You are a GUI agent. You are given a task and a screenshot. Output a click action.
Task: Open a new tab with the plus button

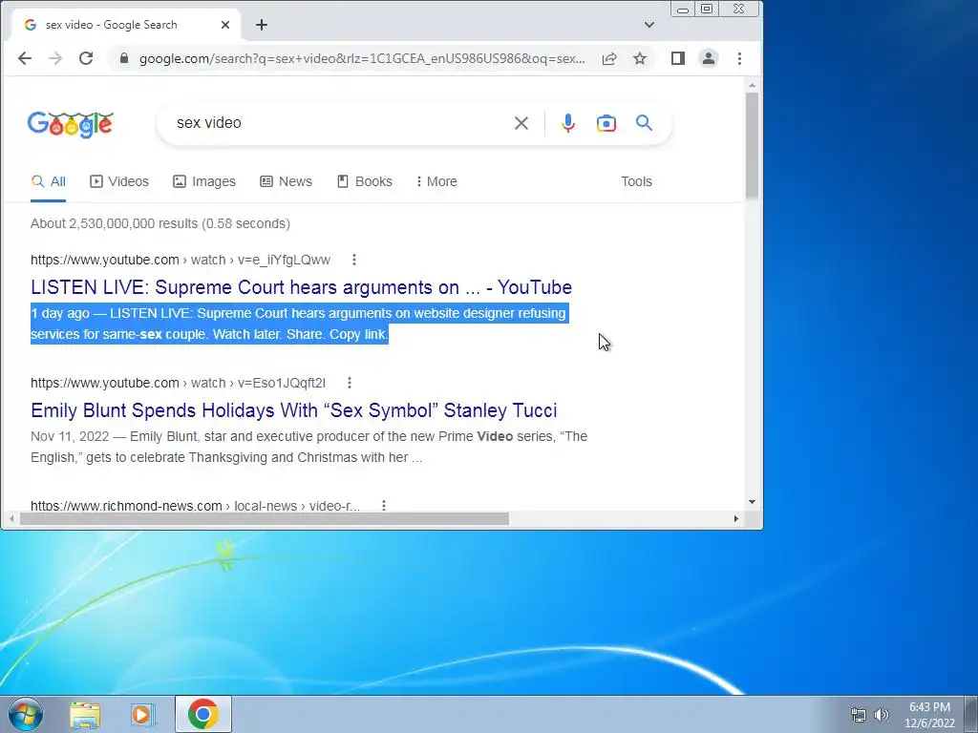point(262,25)
